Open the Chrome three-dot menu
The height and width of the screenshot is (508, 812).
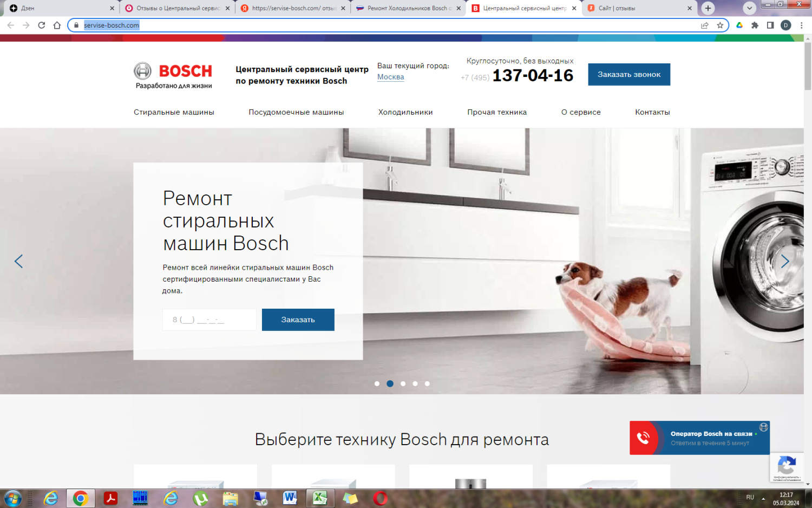tap(801, 25)
